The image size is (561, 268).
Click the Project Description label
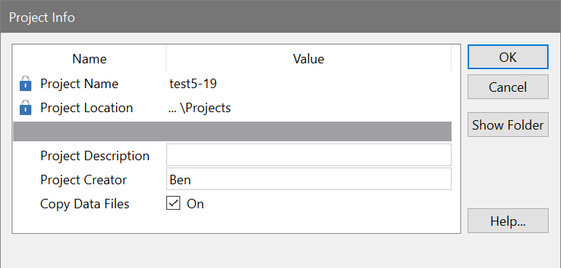[95, 156]
